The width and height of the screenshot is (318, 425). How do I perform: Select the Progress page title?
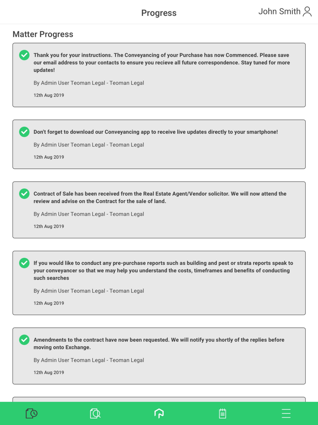(x=159, y=13)
